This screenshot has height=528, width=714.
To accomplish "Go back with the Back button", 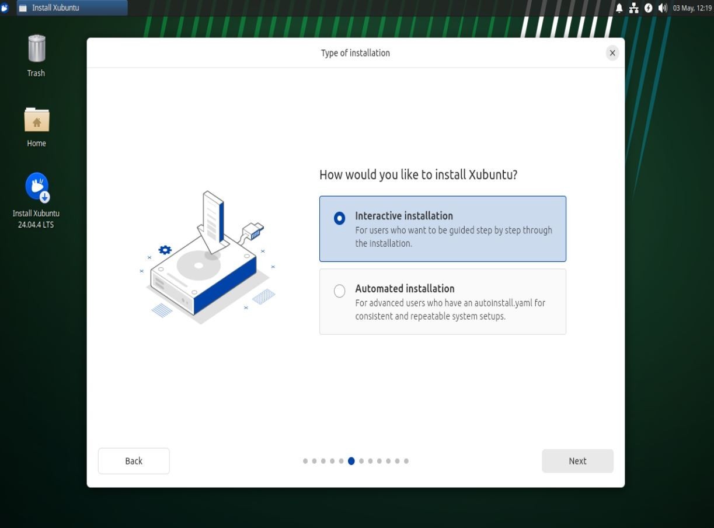I will [x=134, y=461].
